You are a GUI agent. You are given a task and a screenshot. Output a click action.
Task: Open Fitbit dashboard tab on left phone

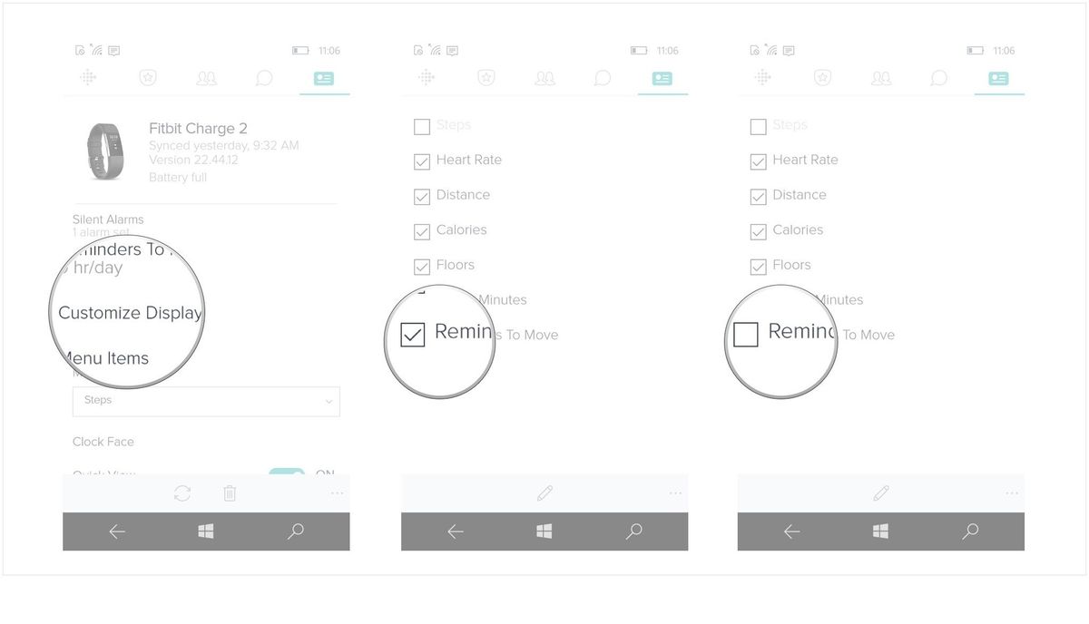[x=88, y=78]
